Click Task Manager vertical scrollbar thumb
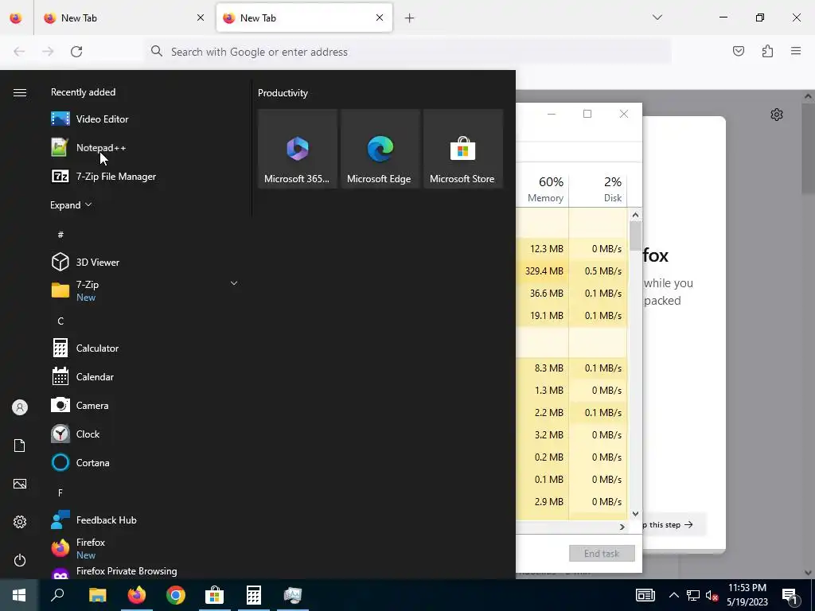 [635, 236]
